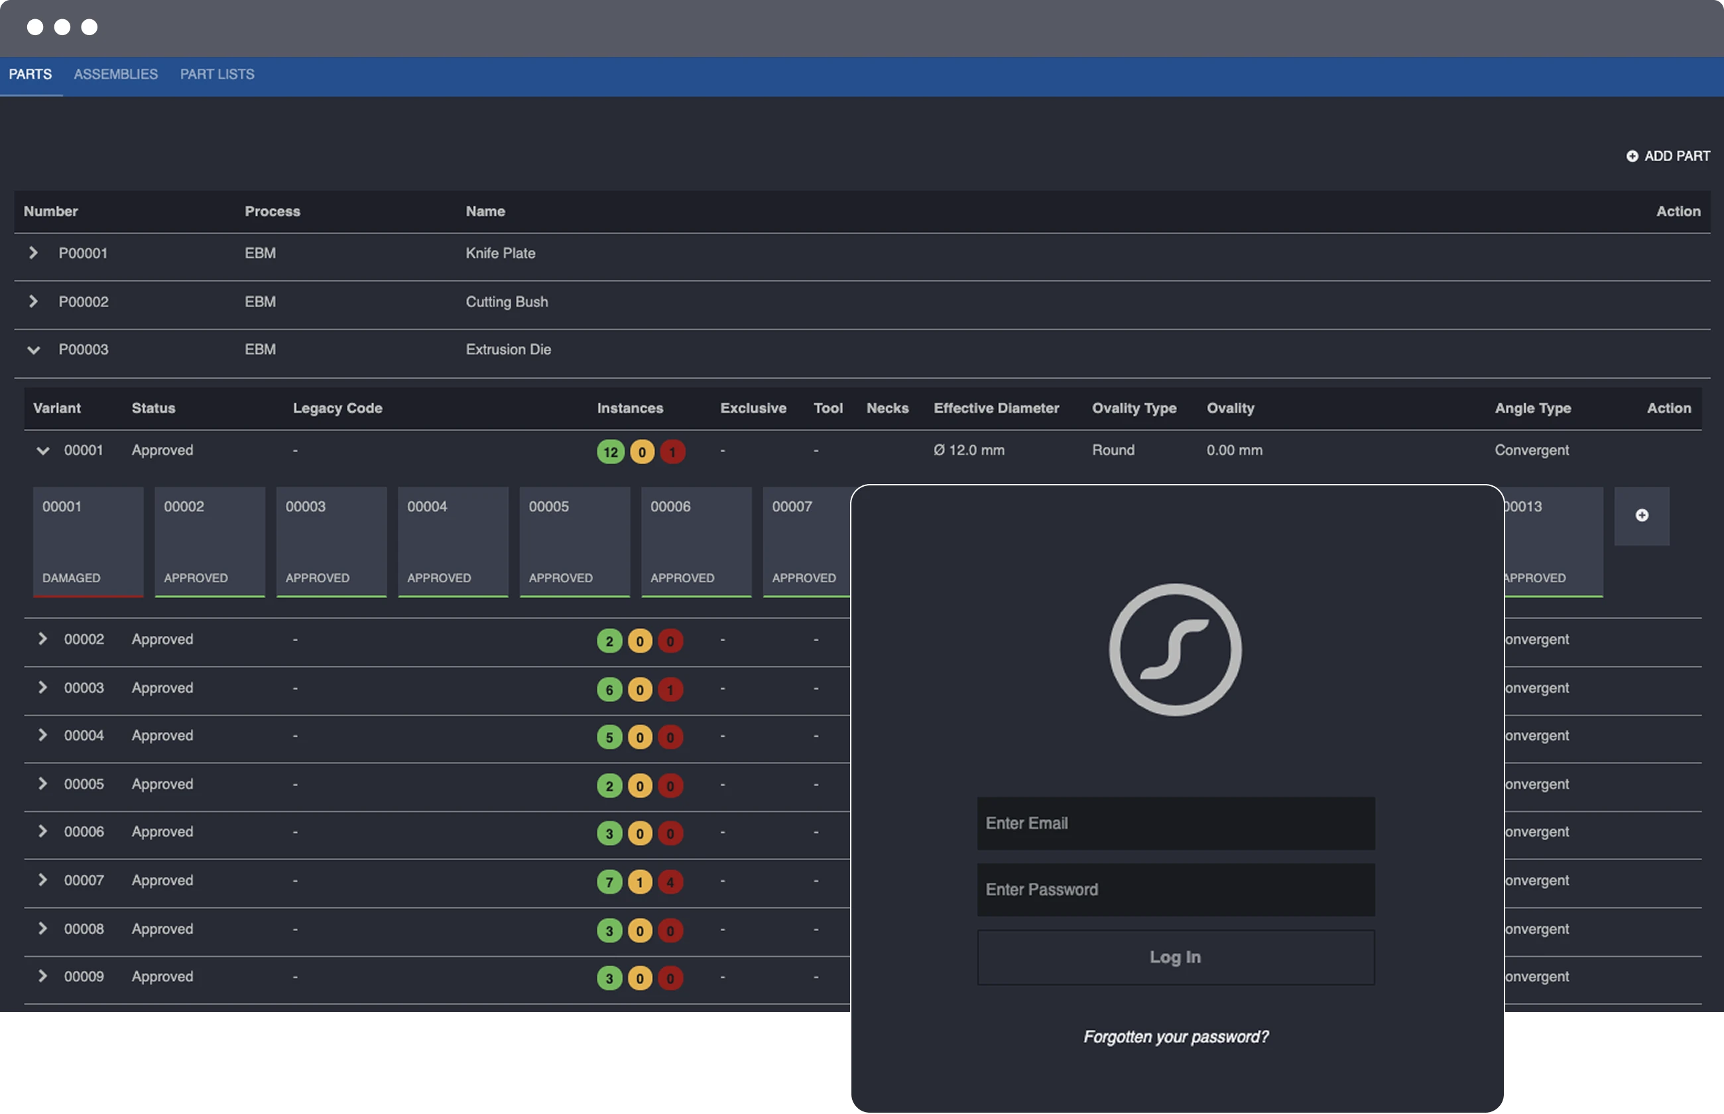Expand part P00001 Knife Plate
This screenshot has width=1724, height=1114.
click(33, 253)
